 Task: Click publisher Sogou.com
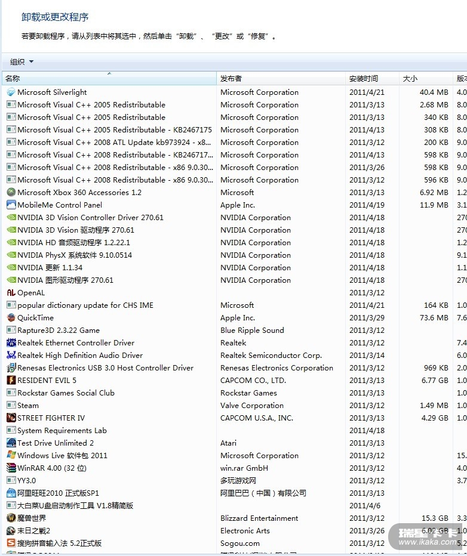pos(240,543)
